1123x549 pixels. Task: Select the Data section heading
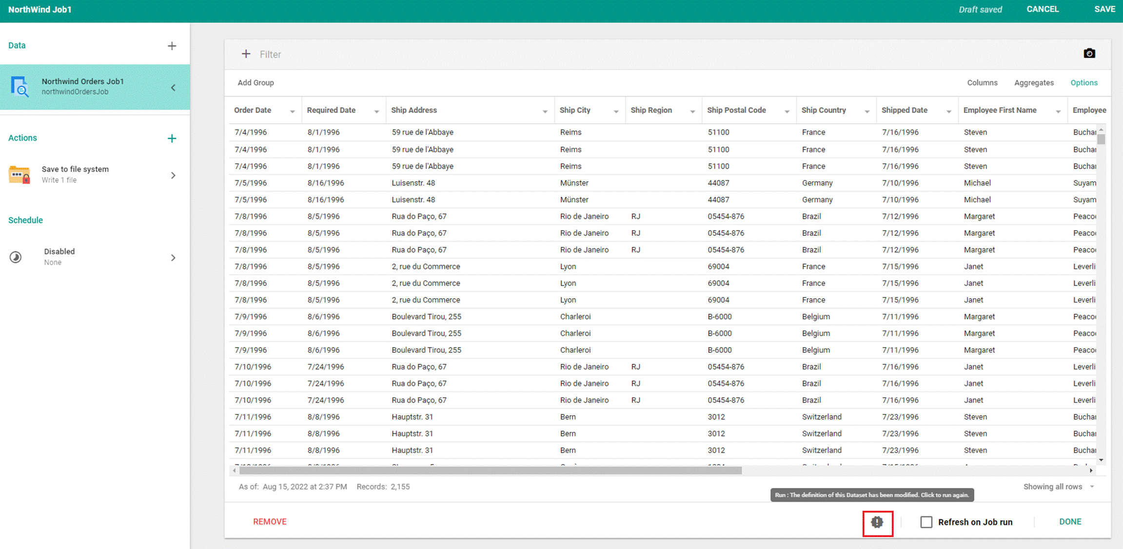pos(17,45)
